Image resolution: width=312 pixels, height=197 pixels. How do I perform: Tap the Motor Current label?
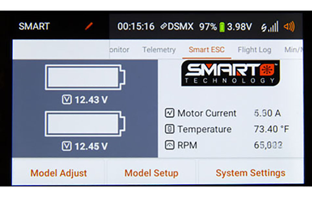pyautogui.click(x=207, y=113)
